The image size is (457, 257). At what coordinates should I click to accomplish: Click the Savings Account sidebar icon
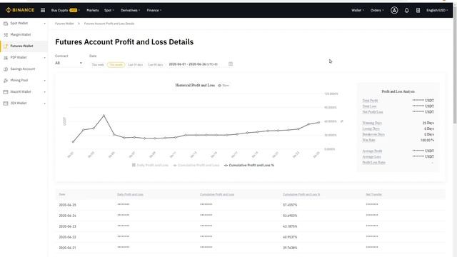[x=6, y=69]
